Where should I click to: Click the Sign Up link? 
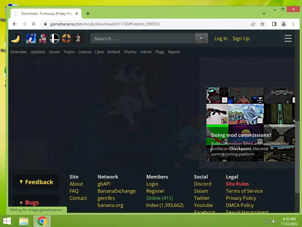coord(241,38)
